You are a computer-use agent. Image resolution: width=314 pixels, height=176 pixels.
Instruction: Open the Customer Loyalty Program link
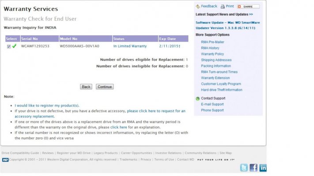coord(221,84)
